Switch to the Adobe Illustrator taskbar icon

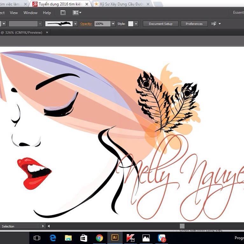tap(115, 238)
